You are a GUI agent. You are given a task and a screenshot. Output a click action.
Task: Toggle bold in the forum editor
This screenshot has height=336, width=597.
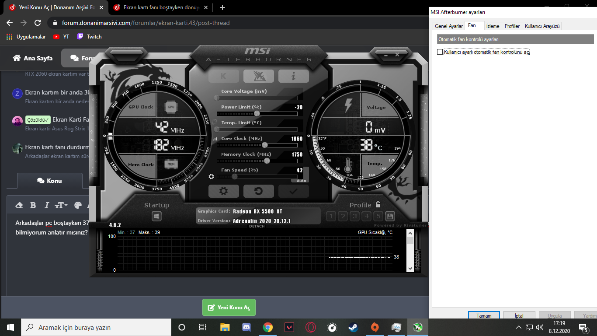tap(33, 205)
